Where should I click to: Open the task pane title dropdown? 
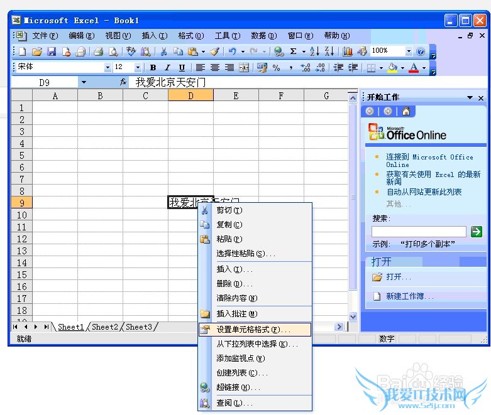pos(470,97)
